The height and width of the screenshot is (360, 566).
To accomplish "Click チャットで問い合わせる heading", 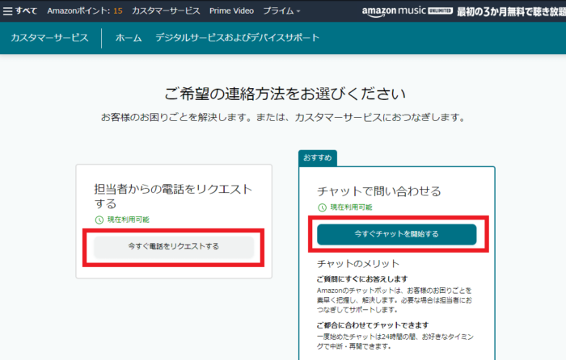I will click(379, 191).
